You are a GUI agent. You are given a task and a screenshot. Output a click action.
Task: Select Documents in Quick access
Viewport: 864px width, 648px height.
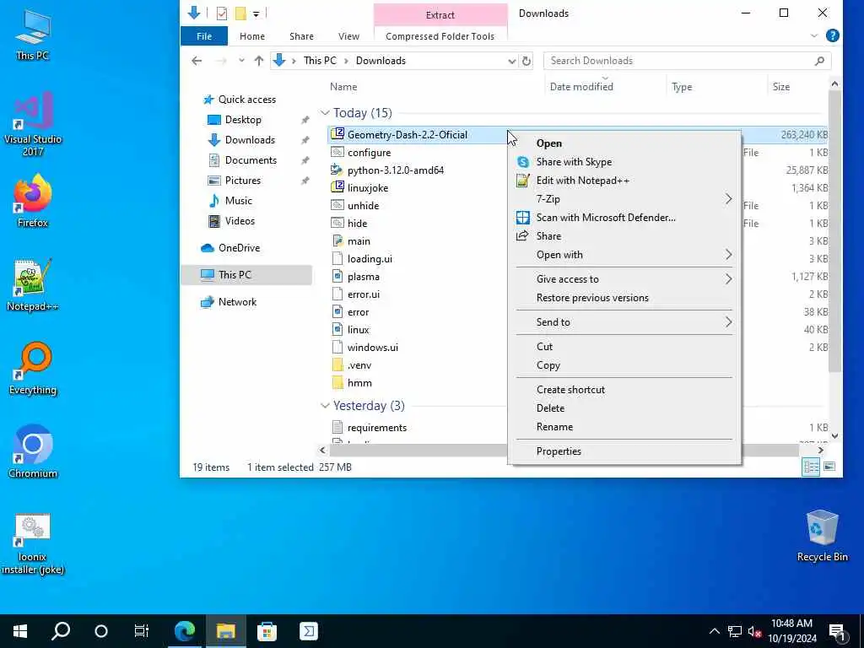[x=250, y=160]
